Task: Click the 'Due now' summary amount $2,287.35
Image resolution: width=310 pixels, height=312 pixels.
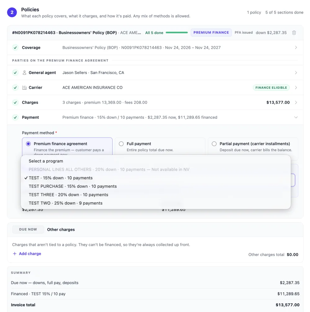Action: (x=290, y=283)
